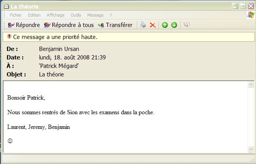Maximize the La théorie window
Image resolution: width=256 pixels, height=164 pixels.
point(243,6)
